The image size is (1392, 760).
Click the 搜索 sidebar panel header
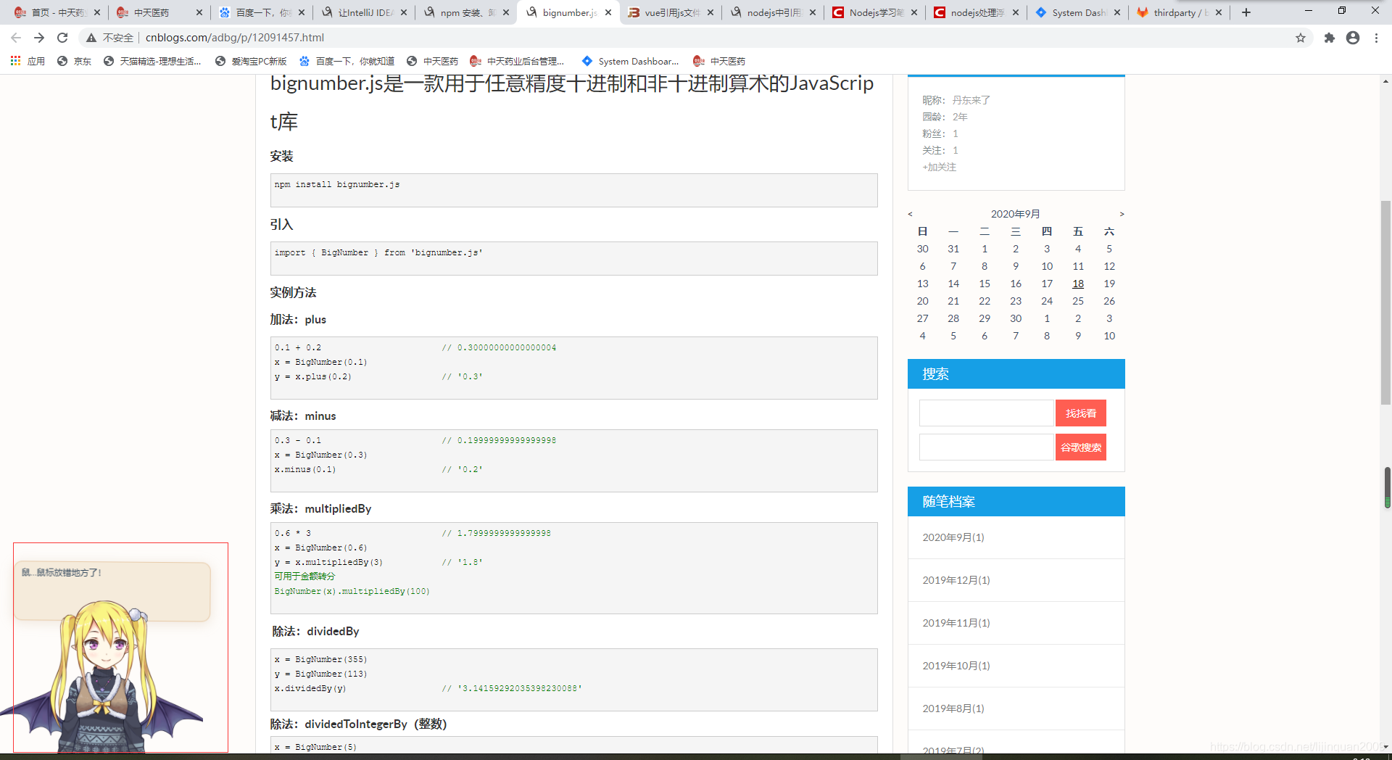pyautogui.click(x=1016, y=374)
